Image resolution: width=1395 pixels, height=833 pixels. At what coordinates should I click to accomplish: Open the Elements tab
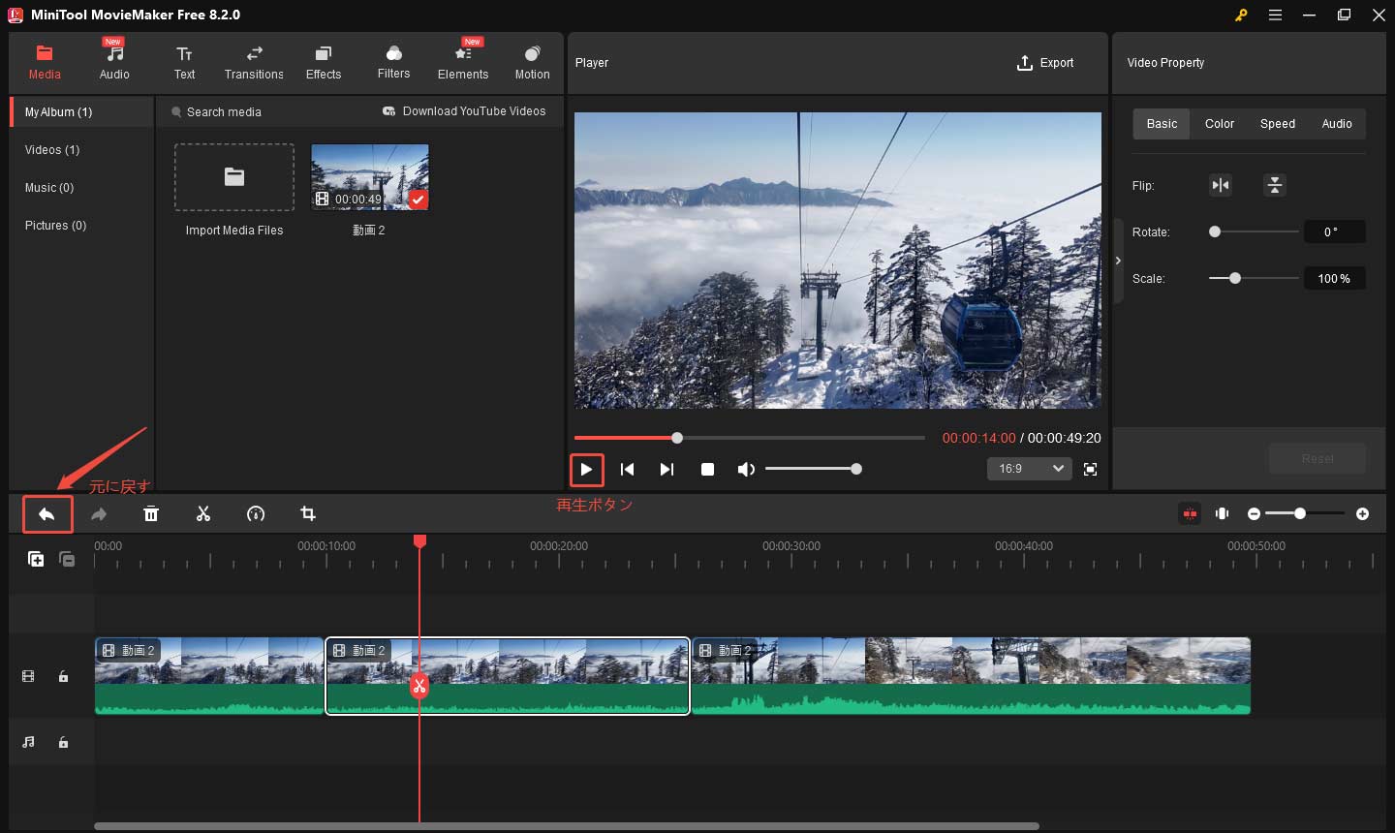pyautogui.click(x=463, y=62)
